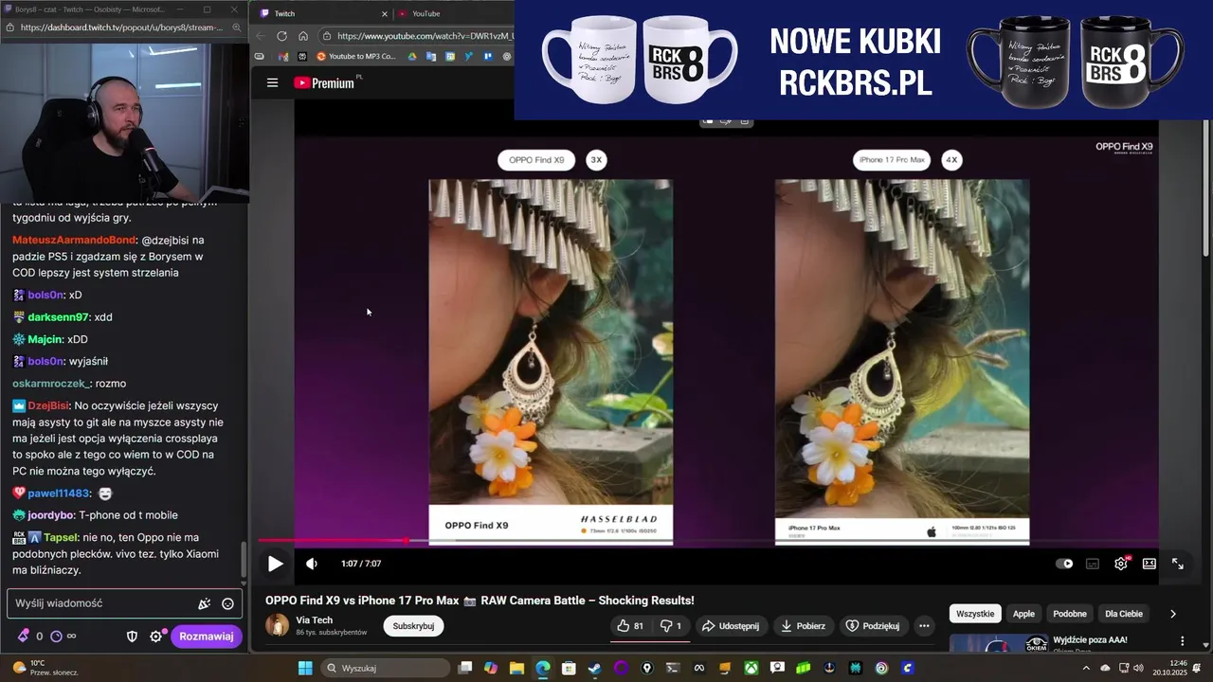
Task: Click the Wyszukaj taskbar search box
Action: click(x=385, y=668)
